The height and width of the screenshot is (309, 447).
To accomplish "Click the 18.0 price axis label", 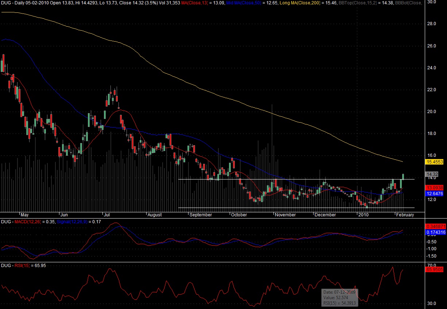I will (x=432, y=134).
